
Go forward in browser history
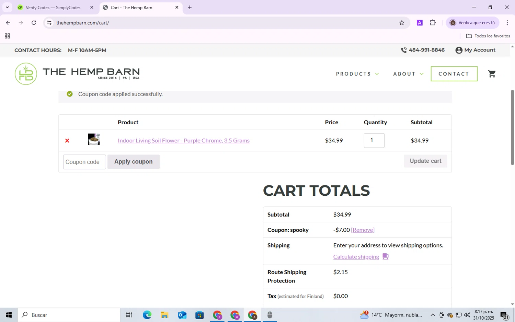pyautogui.click(x=21, y=23)
